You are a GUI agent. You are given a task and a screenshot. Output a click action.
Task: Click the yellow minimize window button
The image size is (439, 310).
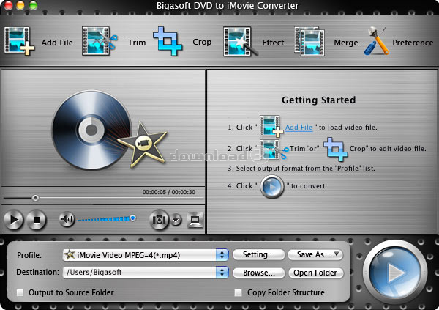coord(20,5)
